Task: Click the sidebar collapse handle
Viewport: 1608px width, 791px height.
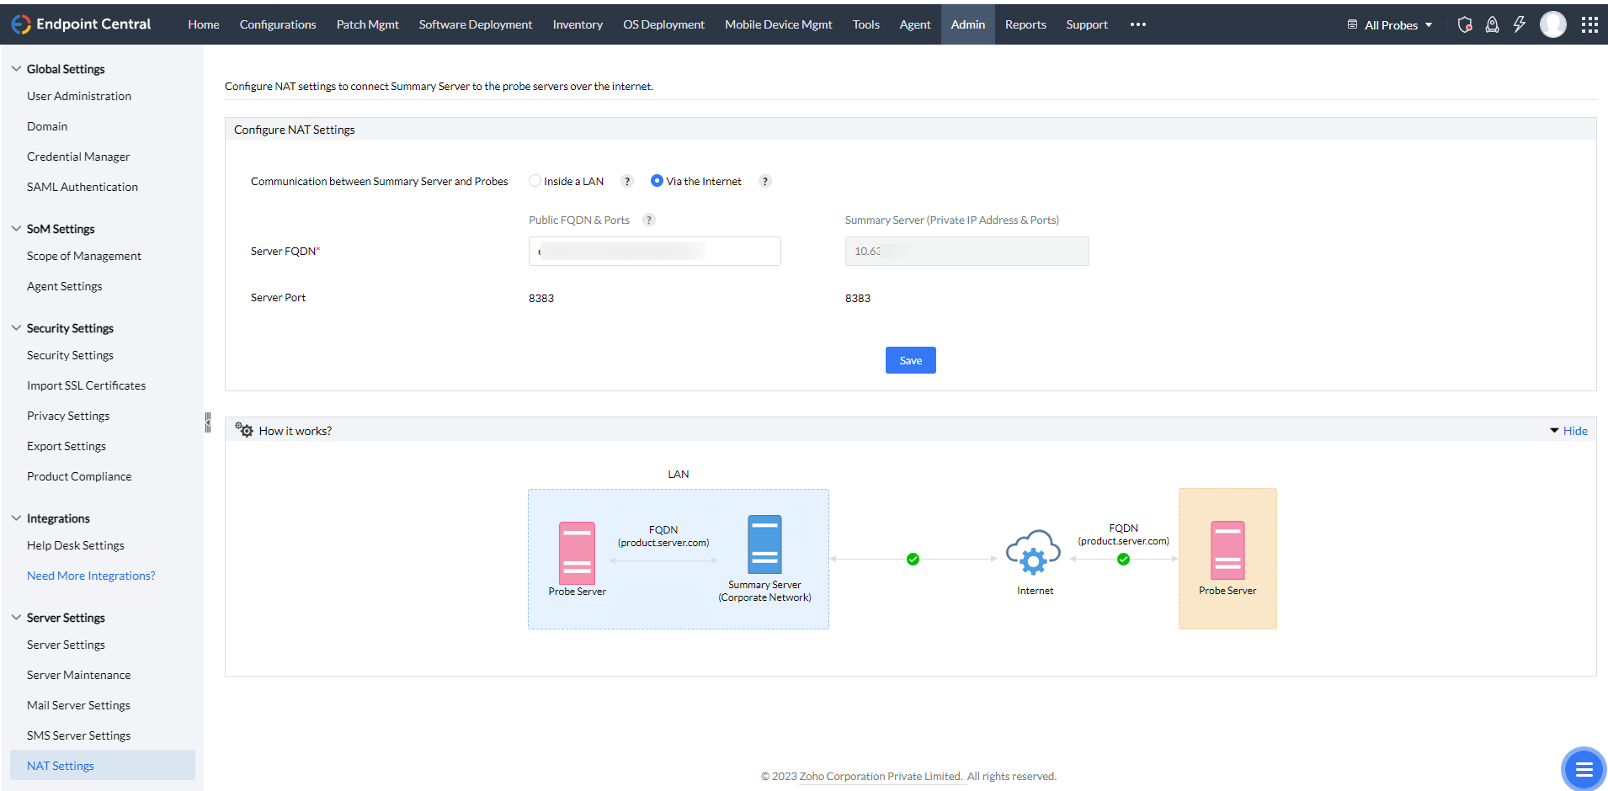Action: pos(208,422)
